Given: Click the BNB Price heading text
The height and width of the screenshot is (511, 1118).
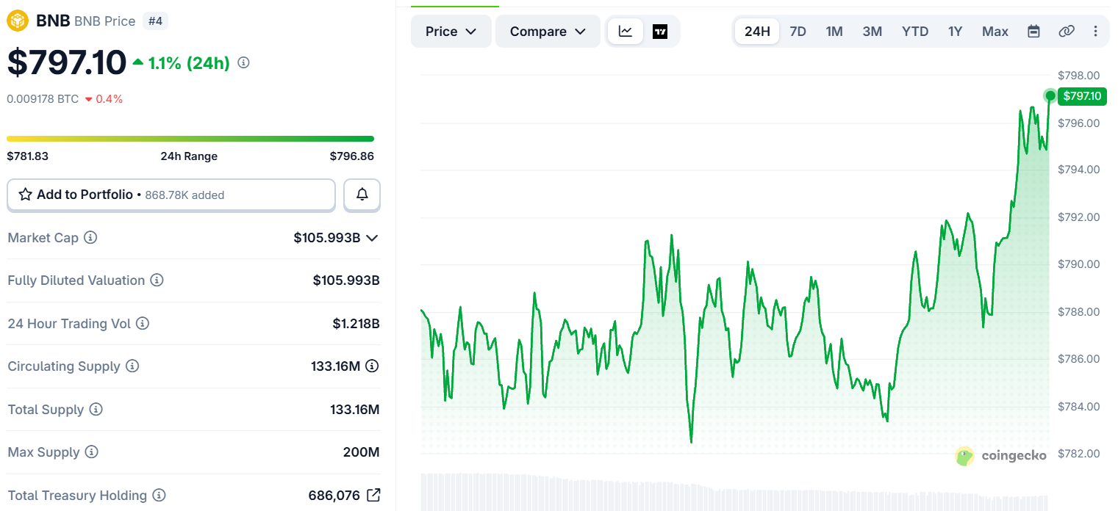Looking at the screenshot, I should [105, 21].
